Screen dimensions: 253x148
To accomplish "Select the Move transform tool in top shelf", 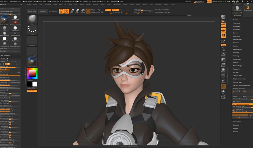I will [72, 11].
